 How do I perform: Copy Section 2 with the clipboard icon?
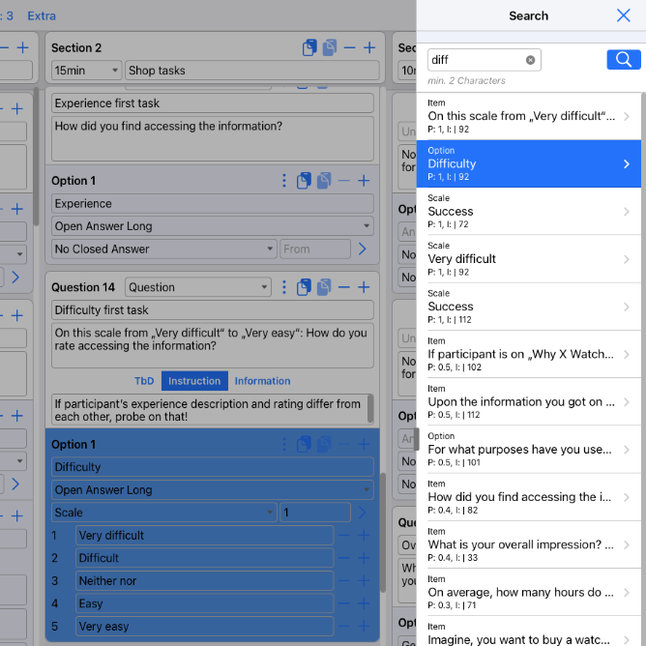coord(309,47)
